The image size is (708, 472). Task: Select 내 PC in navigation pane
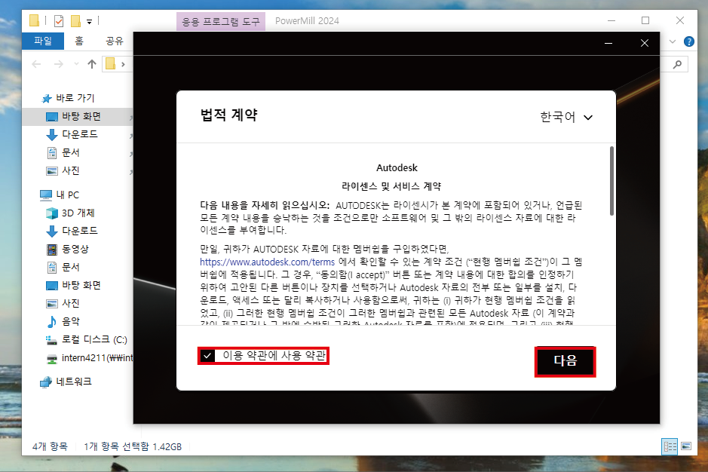(60, 195)
